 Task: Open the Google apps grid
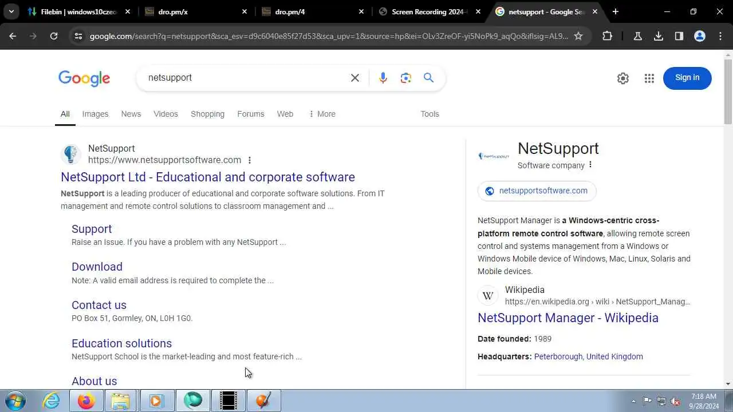tap(649, 78)
